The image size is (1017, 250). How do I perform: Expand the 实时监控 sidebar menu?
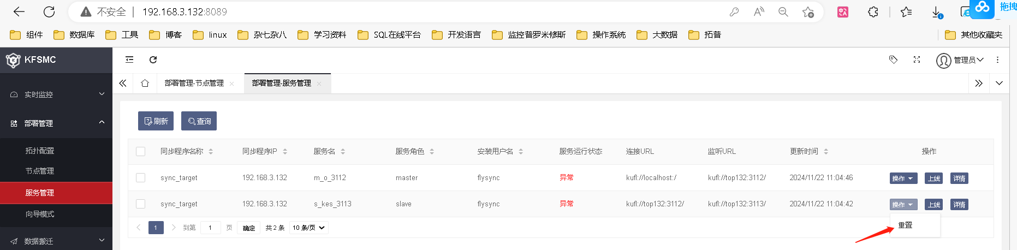coord(56,94)
